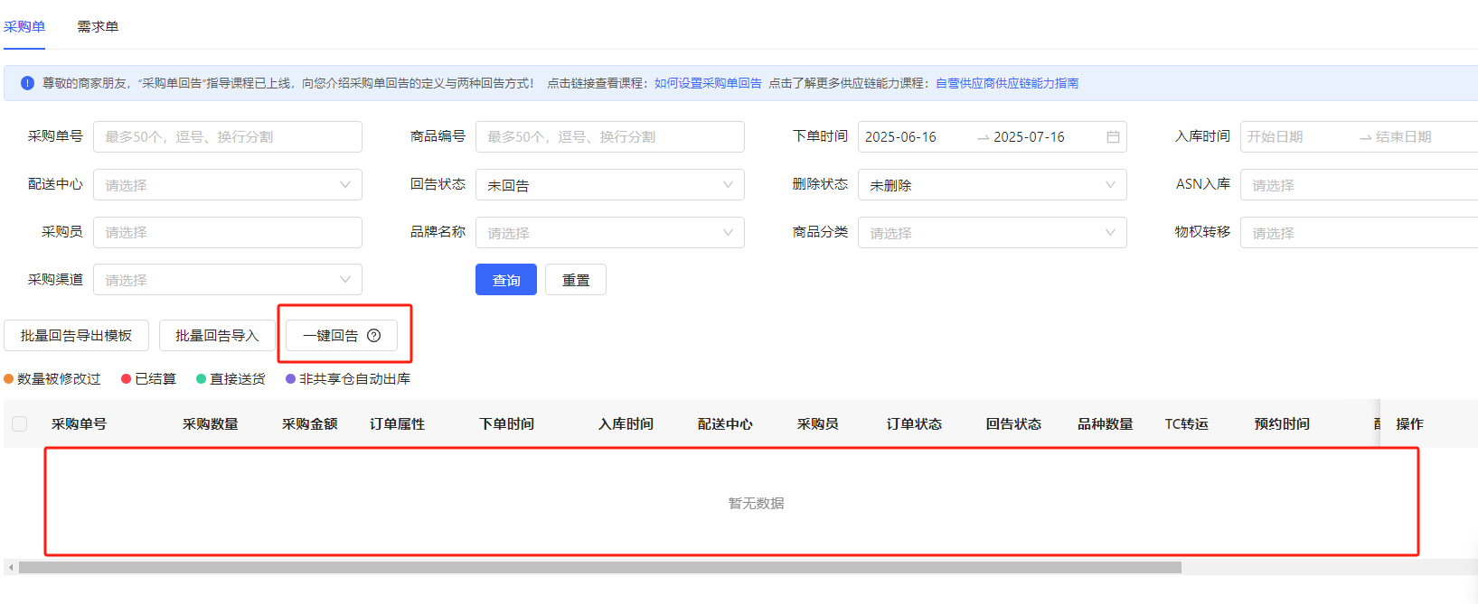Expand the 商品分类 dropdown
Screen dimensions: 1478x604
click(992, 233)
